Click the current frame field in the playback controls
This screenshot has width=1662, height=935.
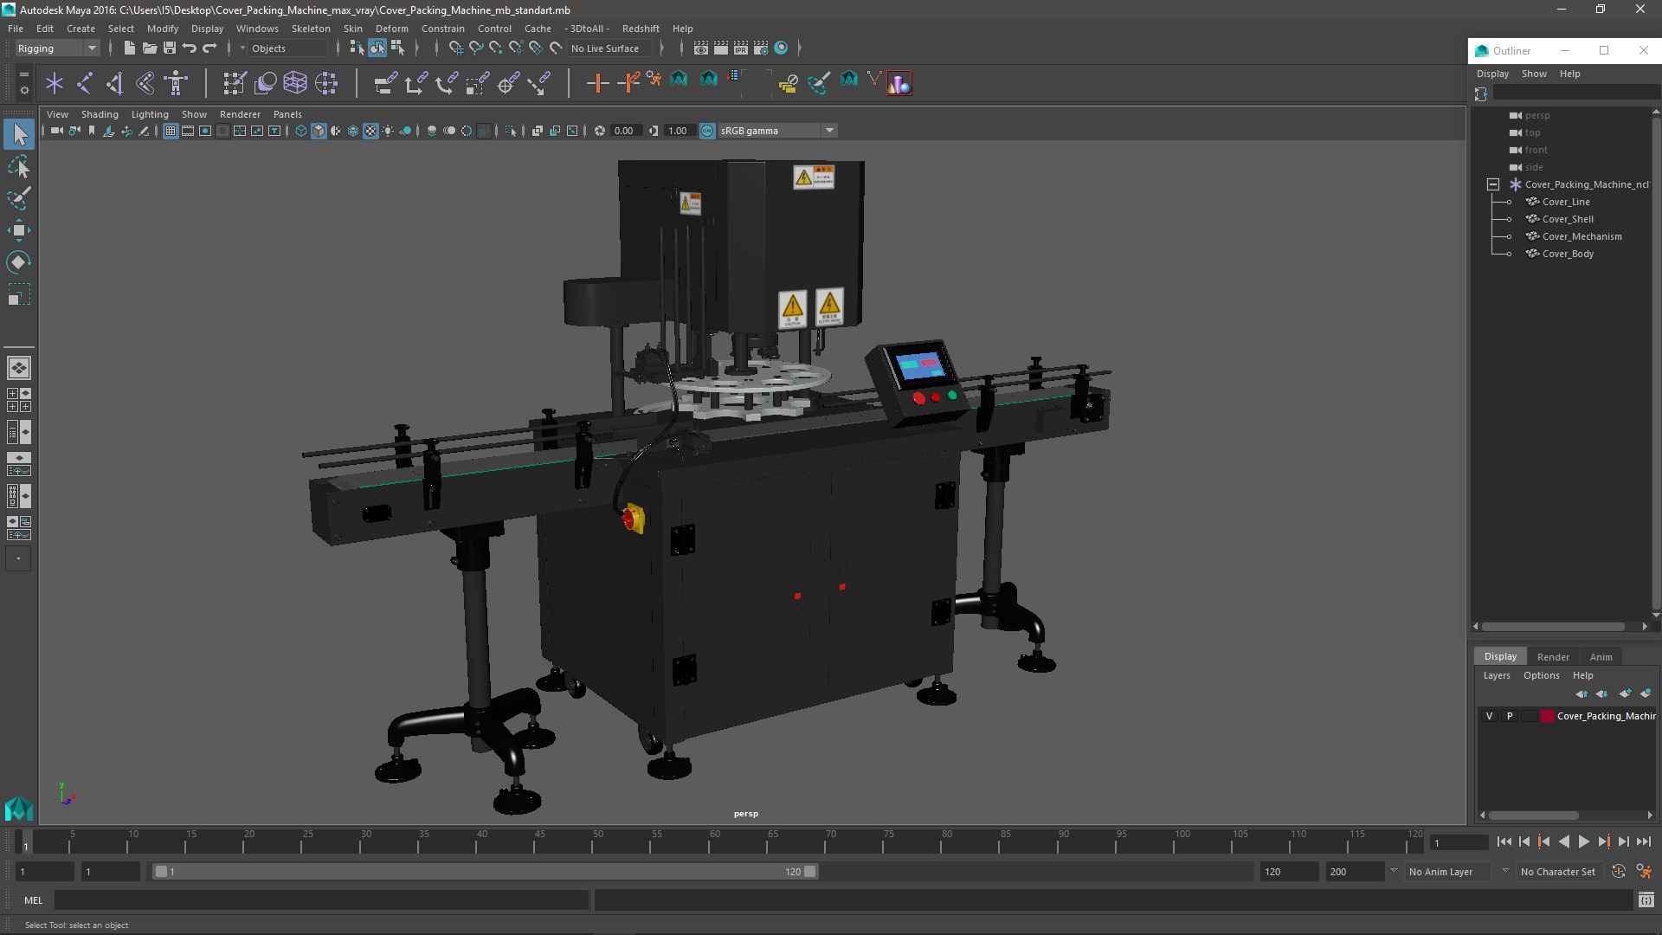point(1459,842)
